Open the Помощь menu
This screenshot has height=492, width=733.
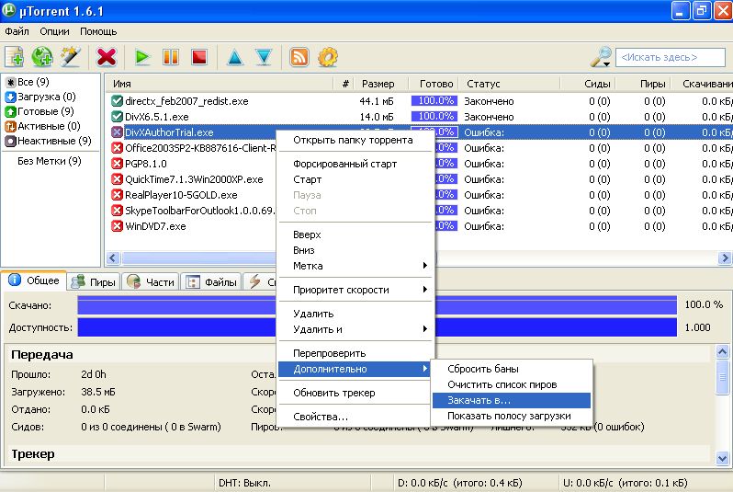(98, 31)
